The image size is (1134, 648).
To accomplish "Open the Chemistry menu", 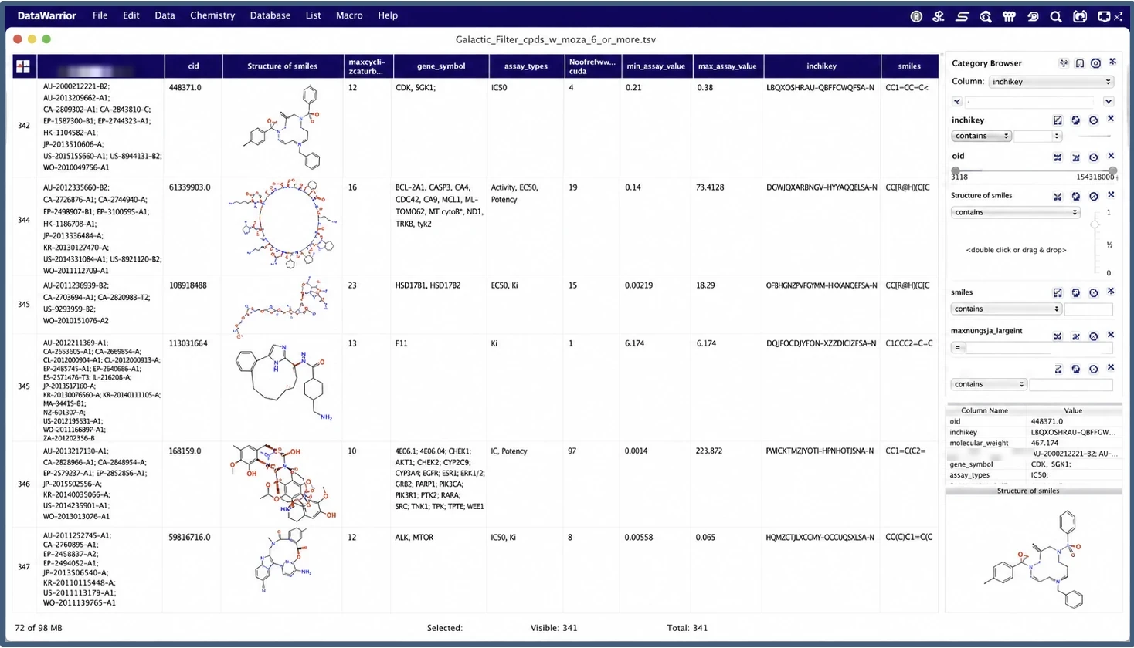I will (212, 15).
